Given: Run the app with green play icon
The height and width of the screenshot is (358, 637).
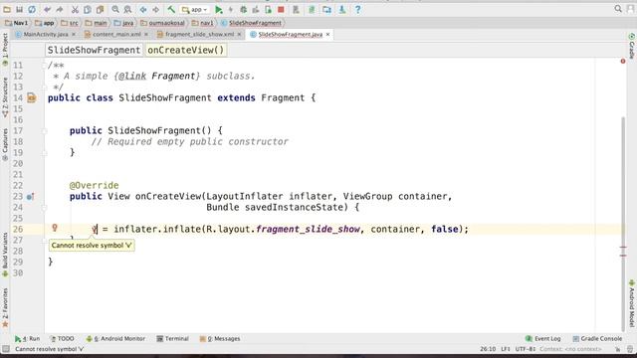Looking at the screenshot, I should tap(219, 9).
